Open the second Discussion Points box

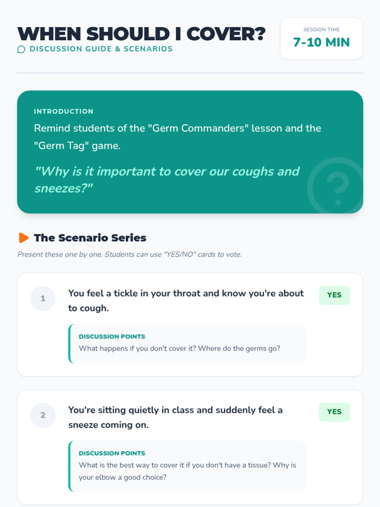tap(187, 466)
